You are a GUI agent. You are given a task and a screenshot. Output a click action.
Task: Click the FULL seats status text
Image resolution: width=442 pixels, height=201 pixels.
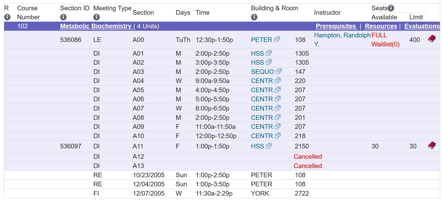point(379,35)
